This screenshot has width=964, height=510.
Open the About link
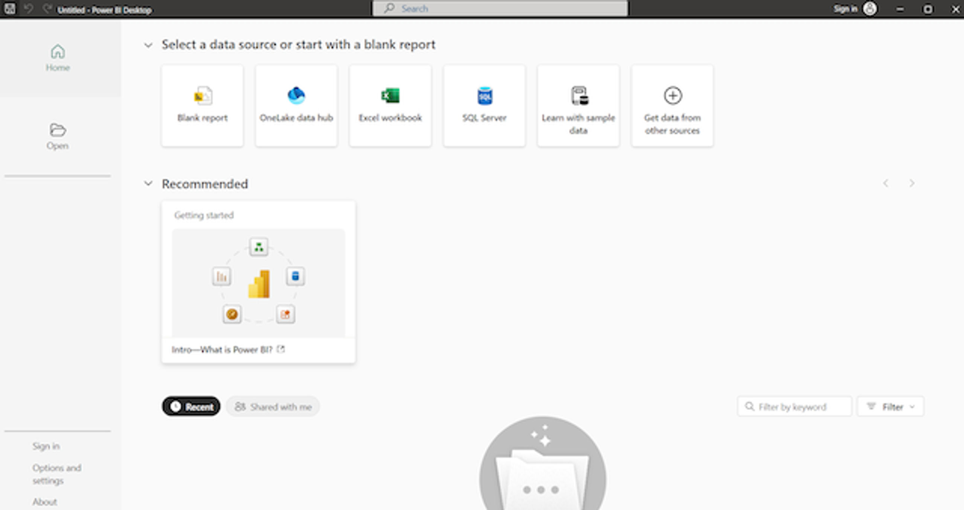point(44,502)
